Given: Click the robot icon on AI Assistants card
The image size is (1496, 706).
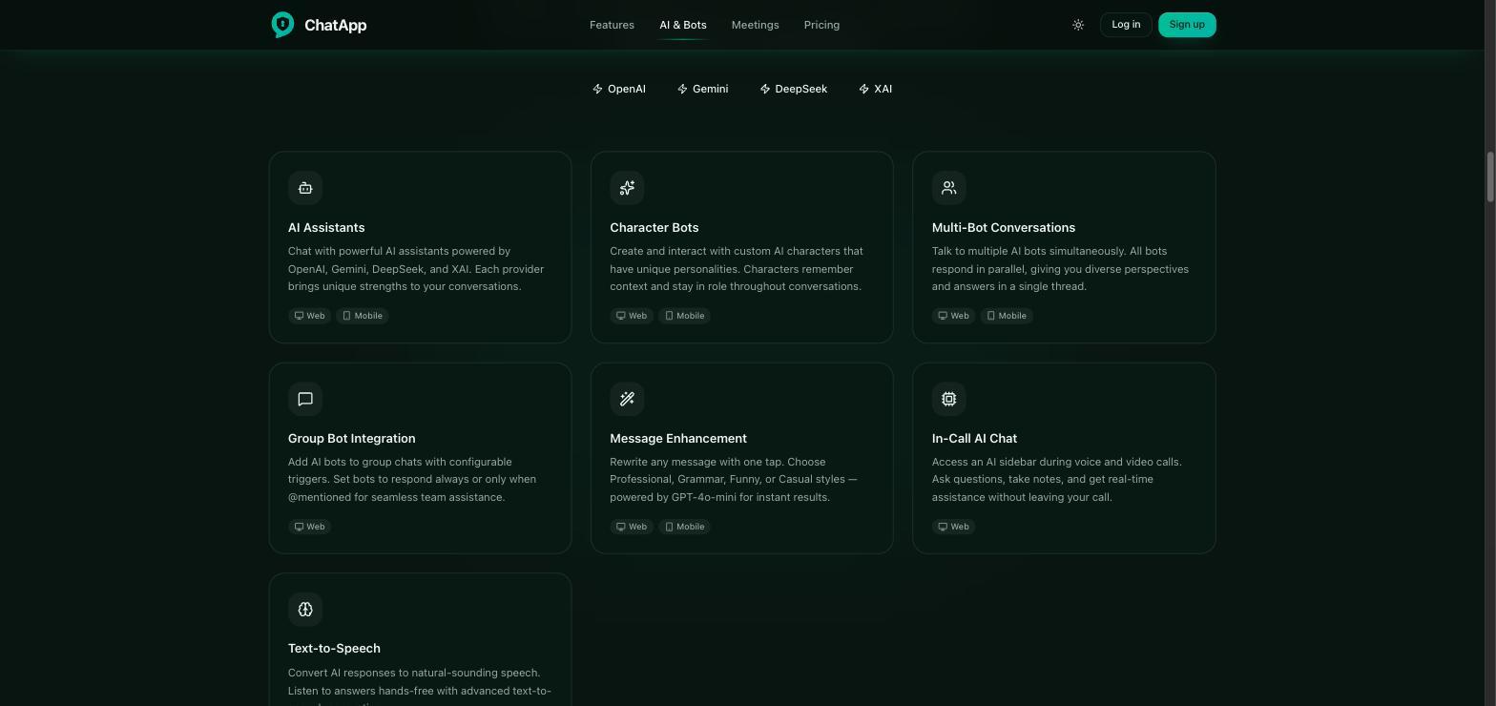Looking at the screenshot, I should (305, 188).
